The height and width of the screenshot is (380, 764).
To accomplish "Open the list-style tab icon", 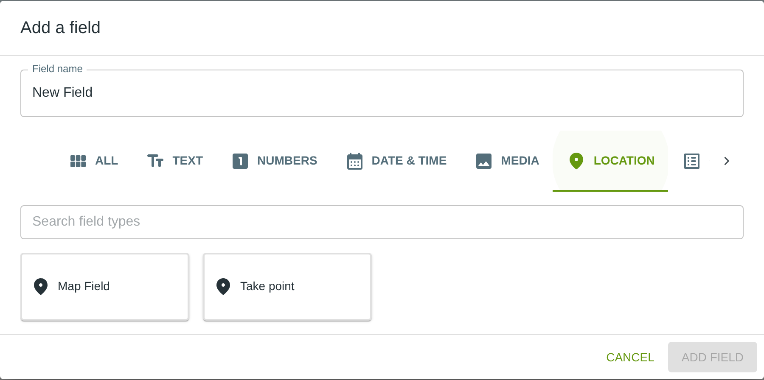I will (x=692, y=161).
